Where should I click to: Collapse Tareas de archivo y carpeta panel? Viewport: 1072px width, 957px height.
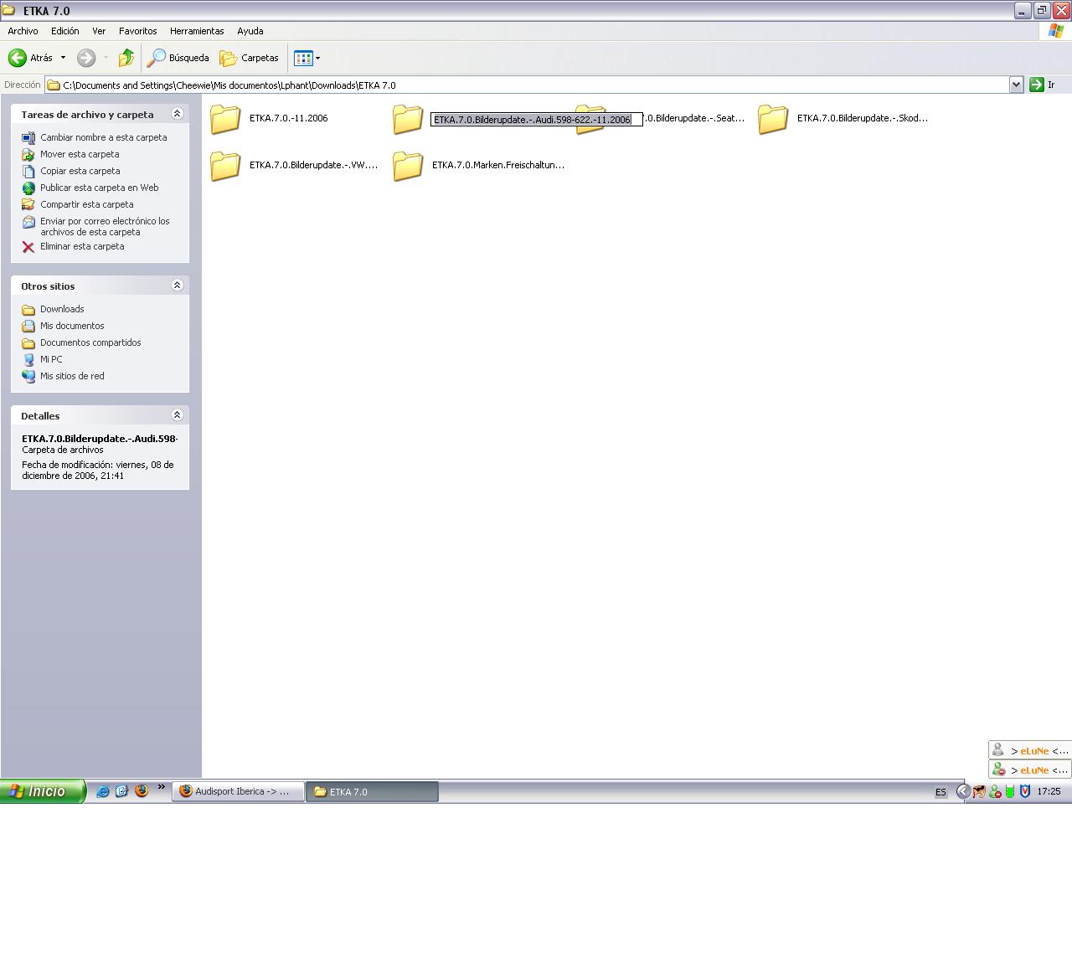(177, 114)
